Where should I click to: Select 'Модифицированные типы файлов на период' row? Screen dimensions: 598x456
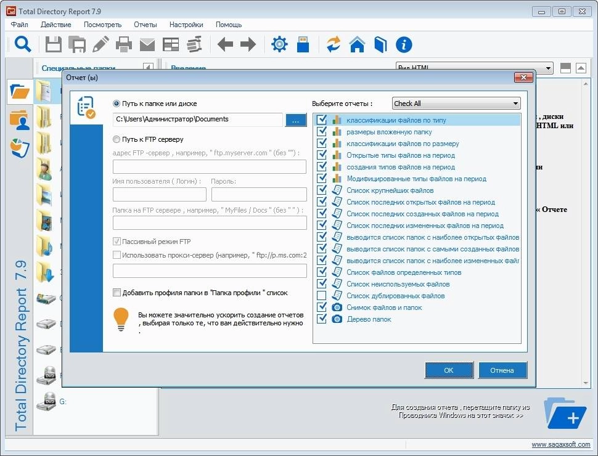tap(417, 179)
